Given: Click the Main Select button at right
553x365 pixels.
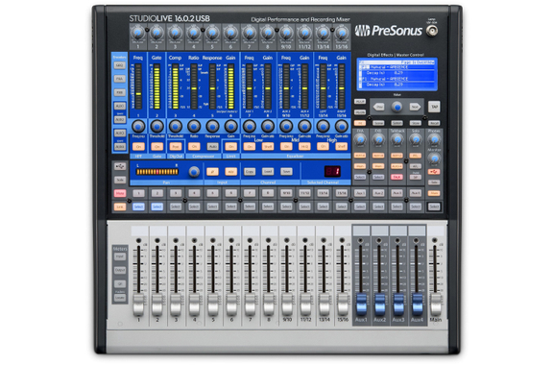Looking at the screenshot, I should click(434, 207).
